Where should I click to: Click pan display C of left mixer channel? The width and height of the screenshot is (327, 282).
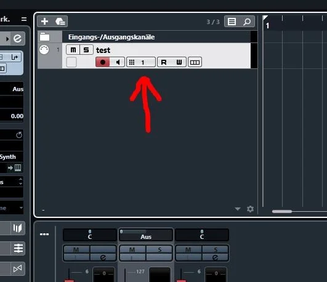pos(90,235)
